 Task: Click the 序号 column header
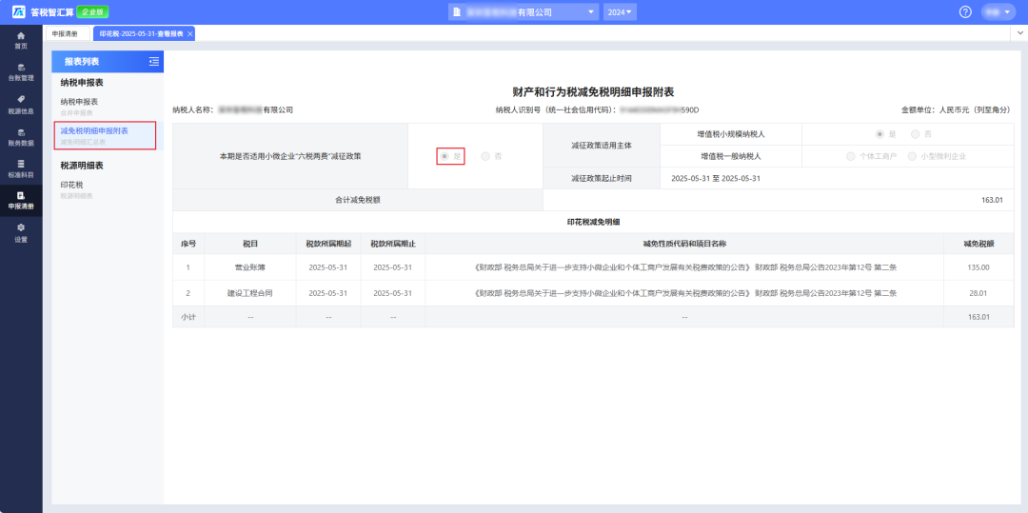(x=188, y=244)
